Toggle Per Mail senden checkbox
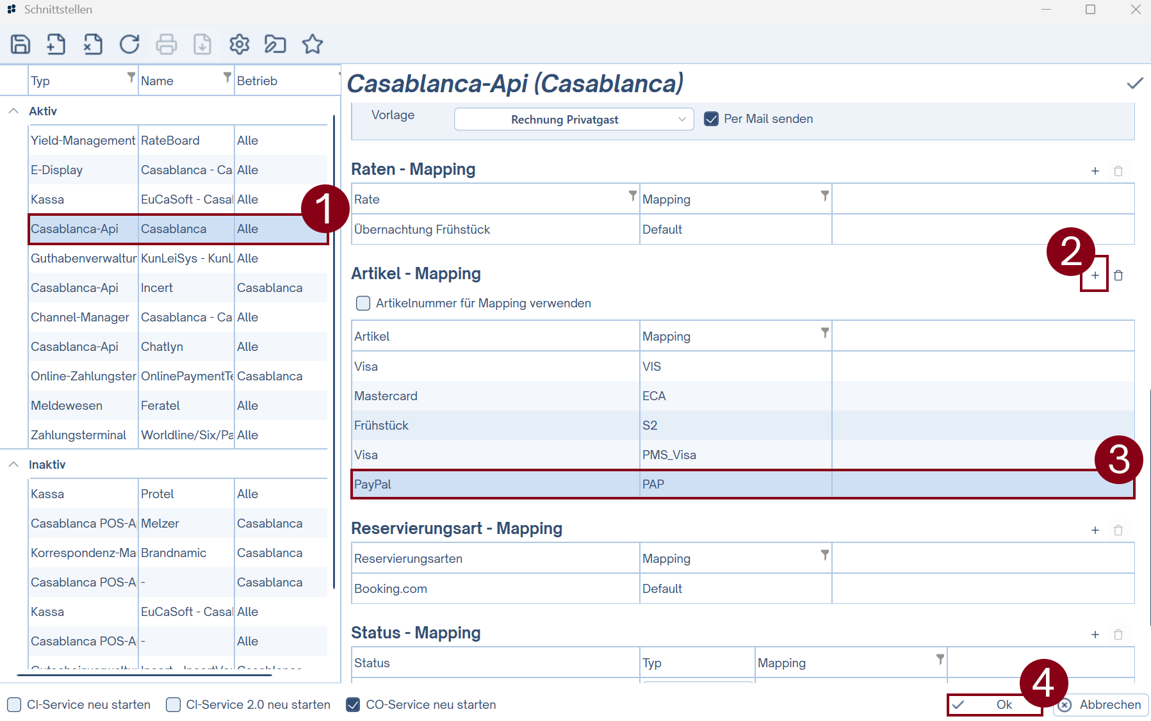Screen dimensions: 1151x721 pos(711,119)
